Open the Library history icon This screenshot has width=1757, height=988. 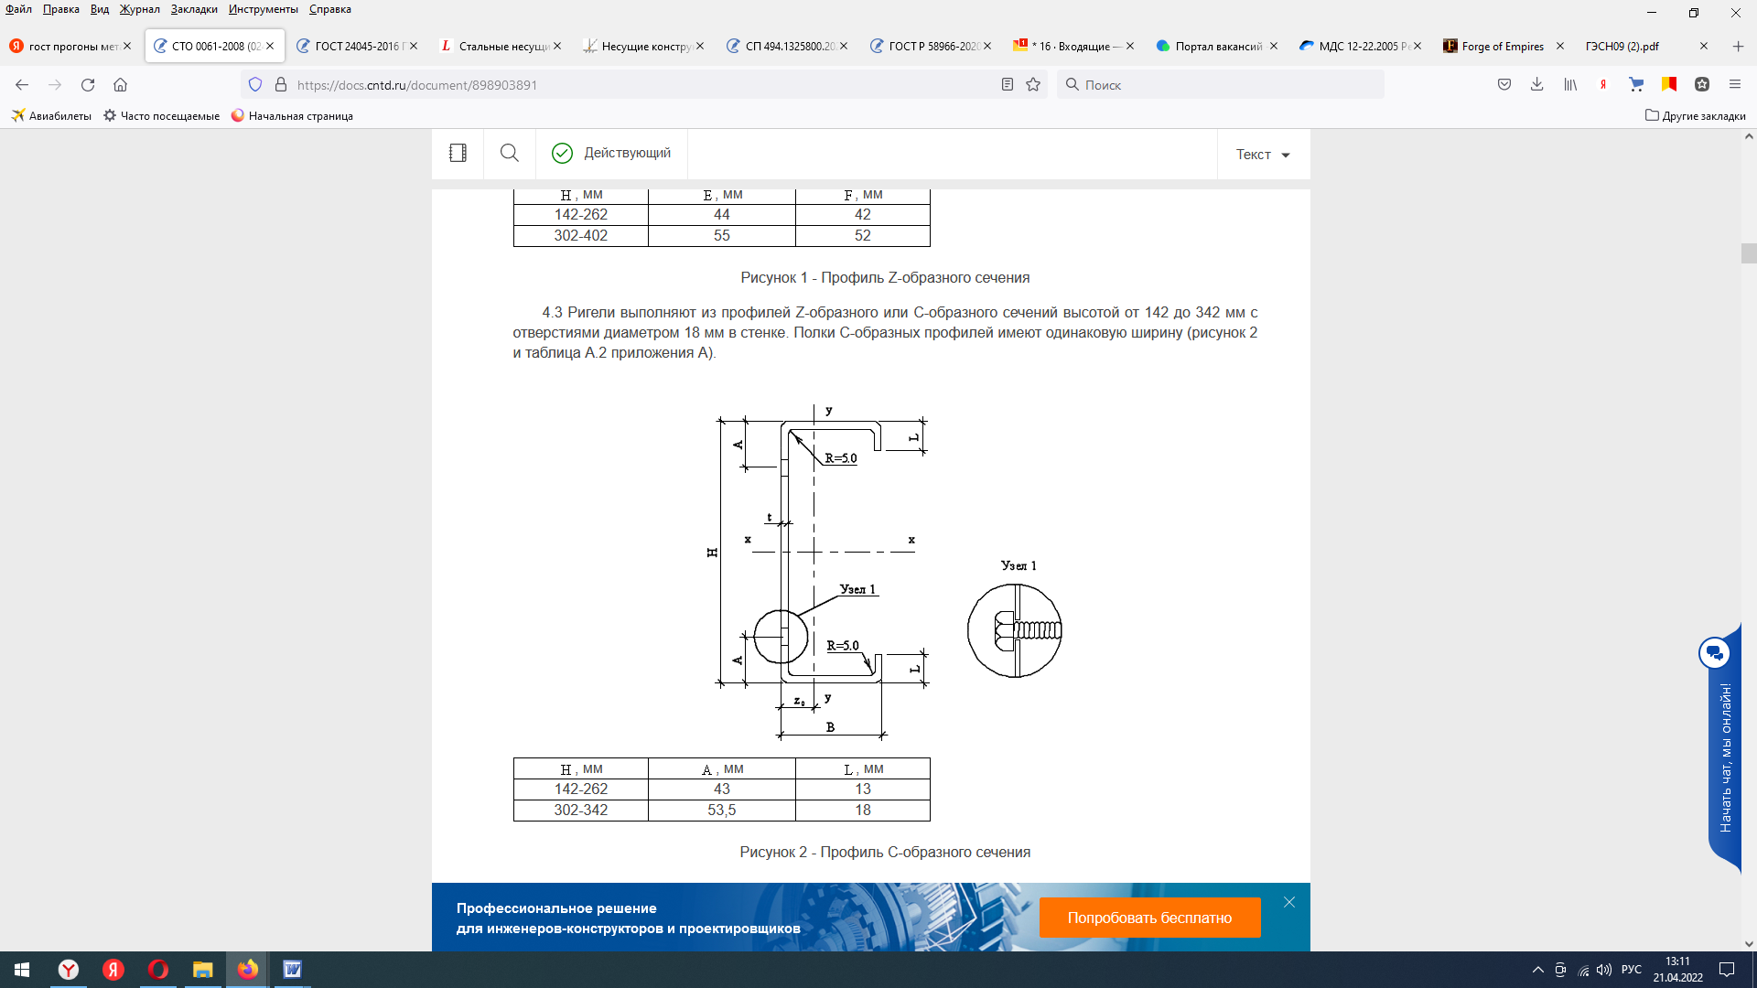pos(1570,84)
